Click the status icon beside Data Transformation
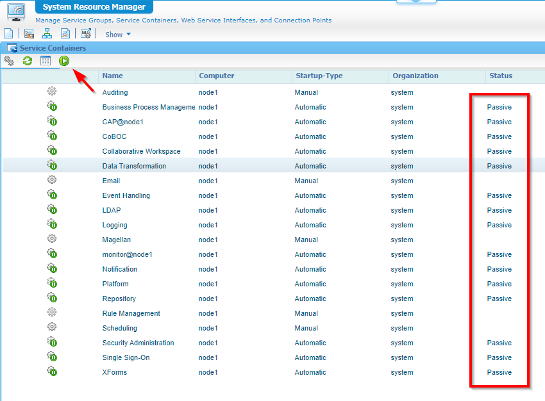The height and width of the screenshot is (401, 545). coord(52,166)
